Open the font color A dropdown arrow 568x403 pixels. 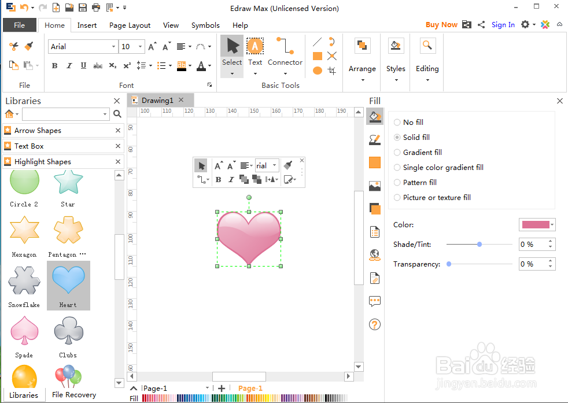210,66
